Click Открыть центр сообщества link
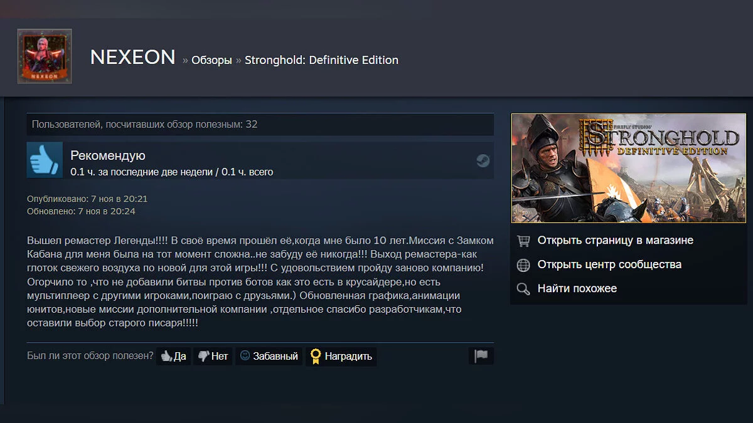 (609, 264)
